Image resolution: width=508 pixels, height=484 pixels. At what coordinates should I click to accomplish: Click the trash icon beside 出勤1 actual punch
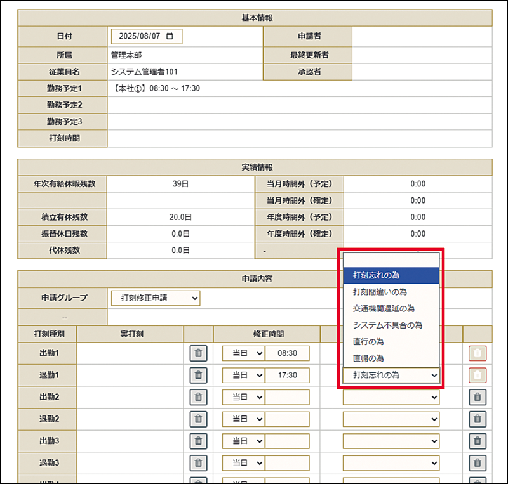[198, 353]
